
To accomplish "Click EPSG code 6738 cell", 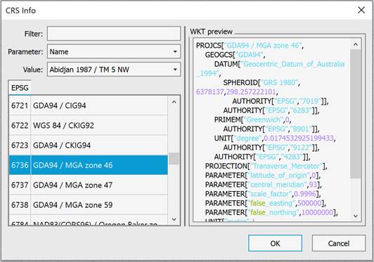I will coord(20,204).
